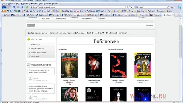Expand the Скрипты bookmarks folder

pyautogui.click(x=139, y=11)
